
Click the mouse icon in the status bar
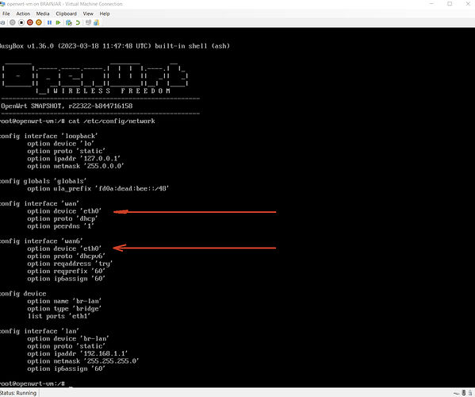[x=463, y=393]
